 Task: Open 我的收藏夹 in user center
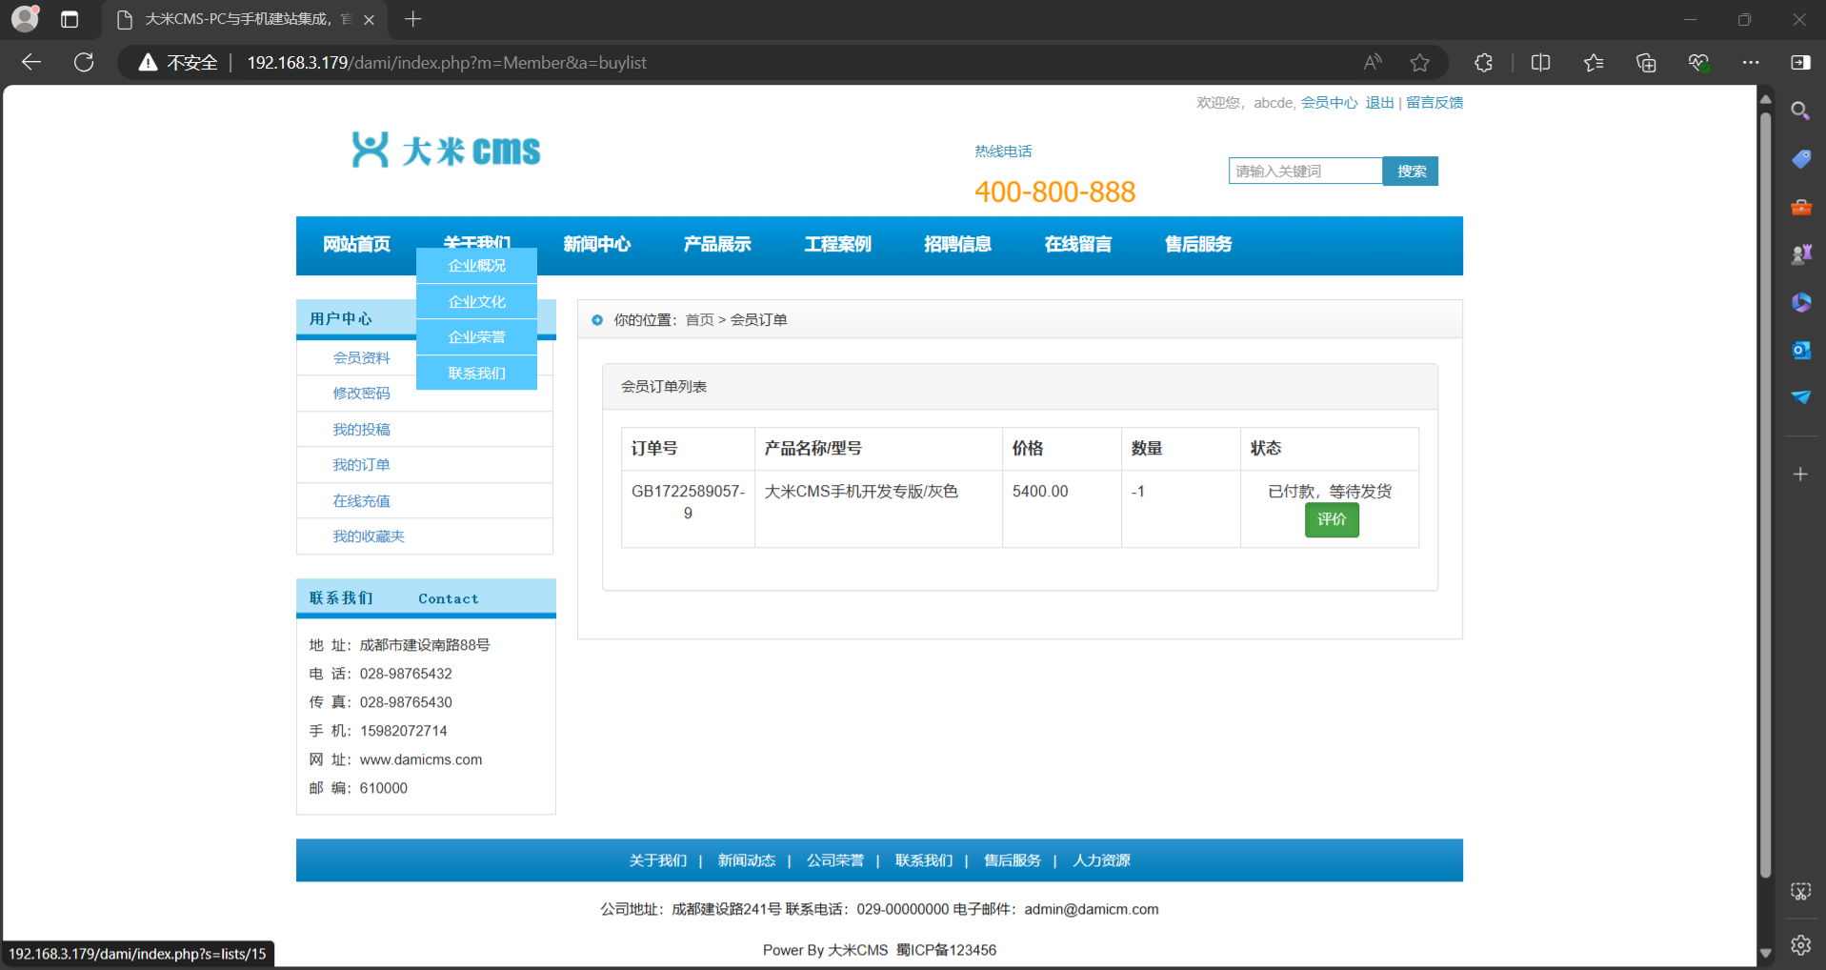tap(369, 536)
